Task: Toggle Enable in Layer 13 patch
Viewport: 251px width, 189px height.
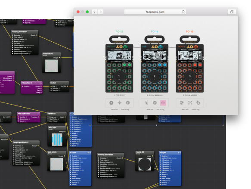Action: click(x=78, y=156)
